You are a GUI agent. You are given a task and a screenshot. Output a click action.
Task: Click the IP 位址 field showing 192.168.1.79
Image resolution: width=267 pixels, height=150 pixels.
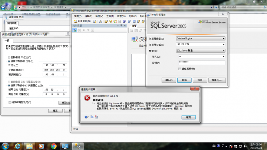[55, 65]
